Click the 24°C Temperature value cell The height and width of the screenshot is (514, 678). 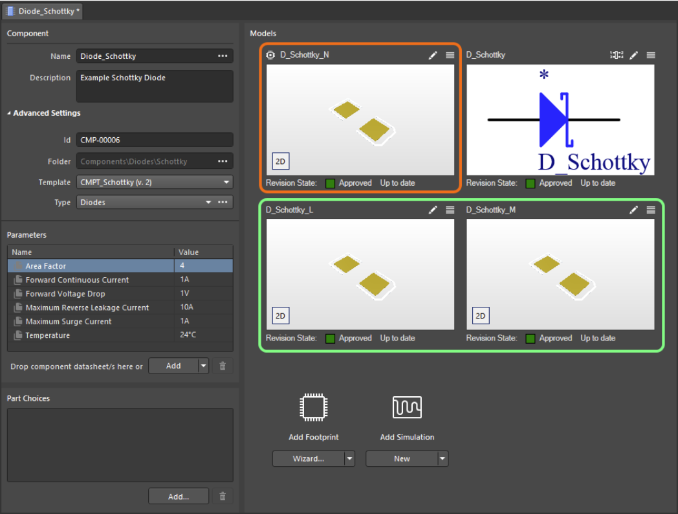[204, 335]
